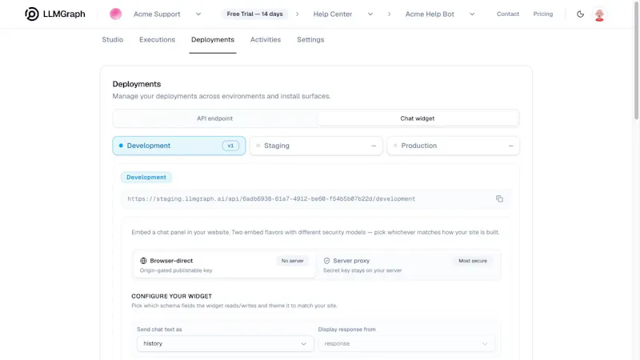640x360 pixels.
Task: Open the Activities tab
Action: pos(266,39)
